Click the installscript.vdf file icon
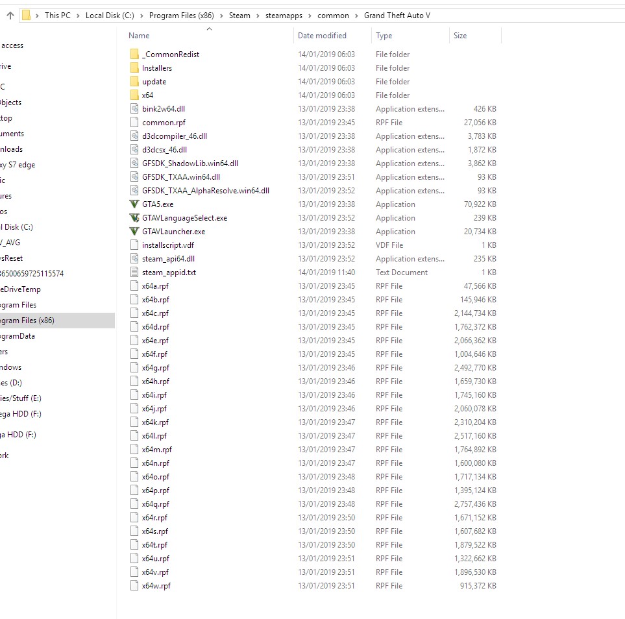The width and height of the screenshot is (625, 619). point(135,245)
